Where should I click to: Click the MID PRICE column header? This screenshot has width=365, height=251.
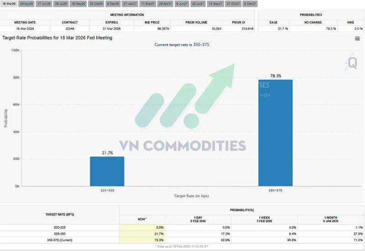pyautogui.click(x=152, y=22)
